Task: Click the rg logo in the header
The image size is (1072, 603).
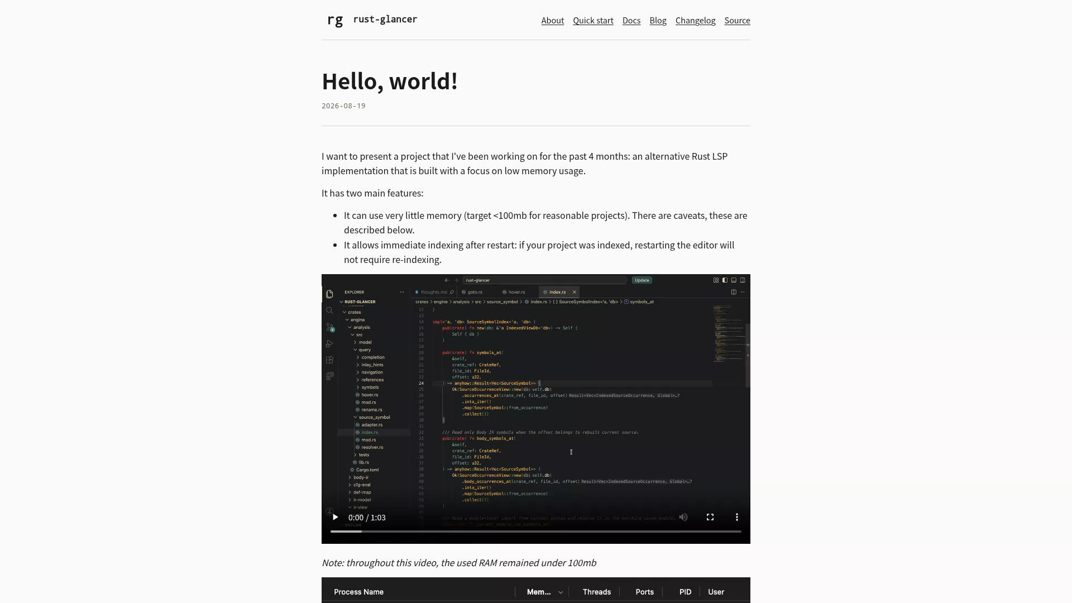Action: click(x=335, y=20)
